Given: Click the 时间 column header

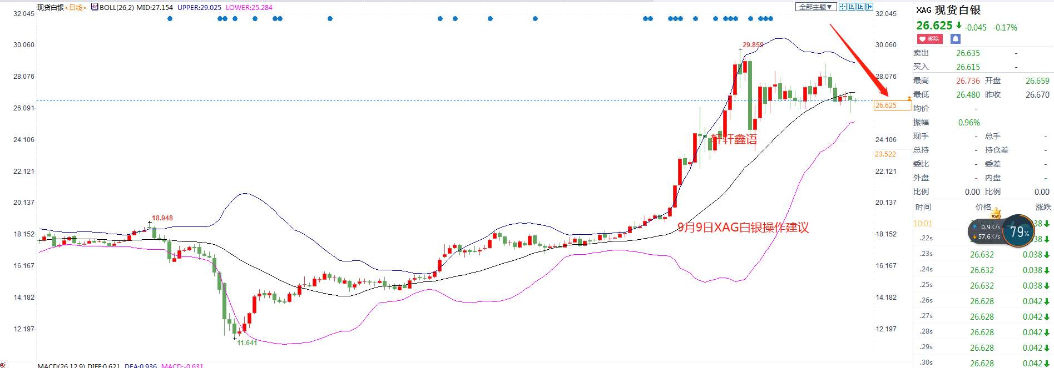Looking at the screenshot, I should pyautogui.click(x=923, y=207).
